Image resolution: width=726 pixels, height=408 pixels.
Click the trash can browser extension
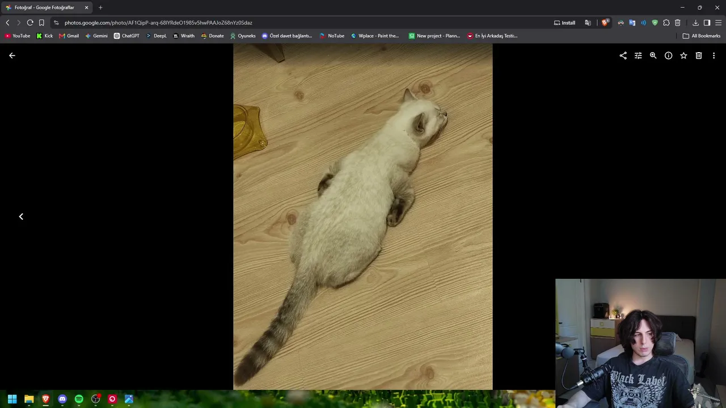point(677,23)
